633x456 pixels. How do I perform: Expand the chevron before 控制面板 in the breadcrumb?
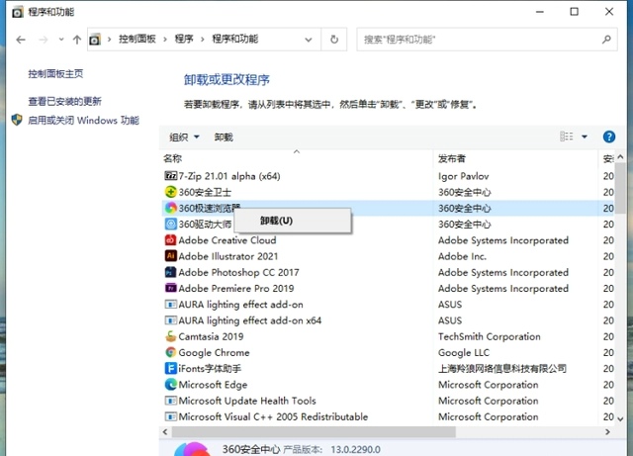pos(109,40)
